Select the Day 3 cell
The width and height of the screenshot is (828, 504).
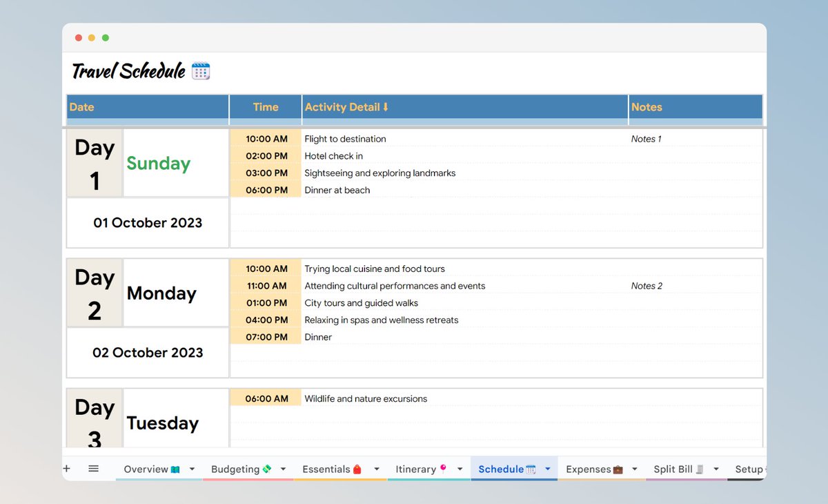click(95, 418)
